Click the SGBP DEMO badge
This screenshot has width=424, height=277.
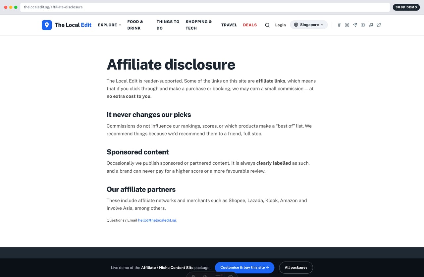point(406,7)
